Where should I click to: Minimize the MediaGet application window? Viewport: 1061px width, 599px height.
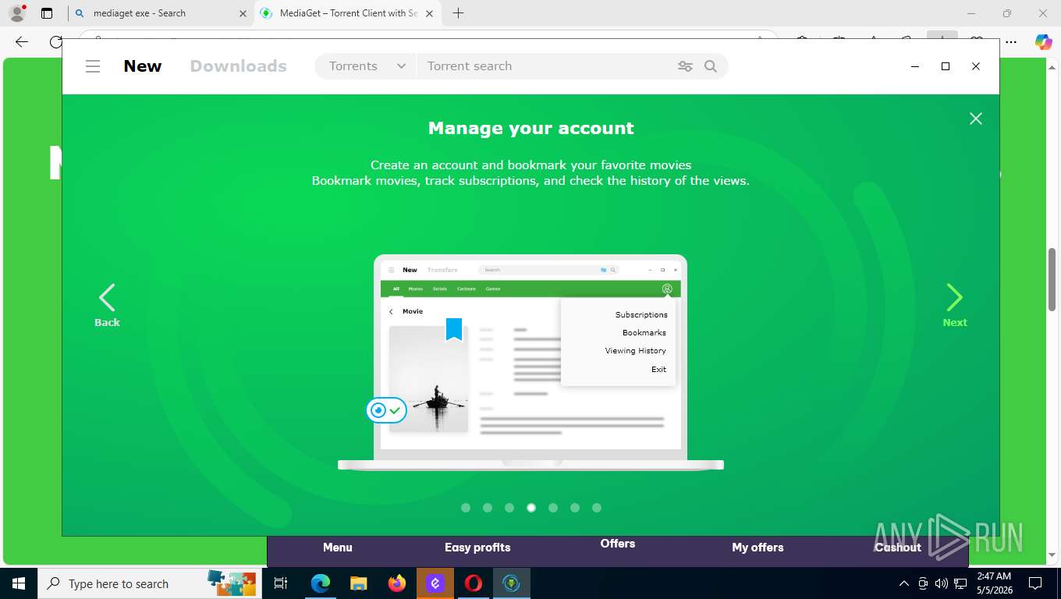[x=915, y=66]
